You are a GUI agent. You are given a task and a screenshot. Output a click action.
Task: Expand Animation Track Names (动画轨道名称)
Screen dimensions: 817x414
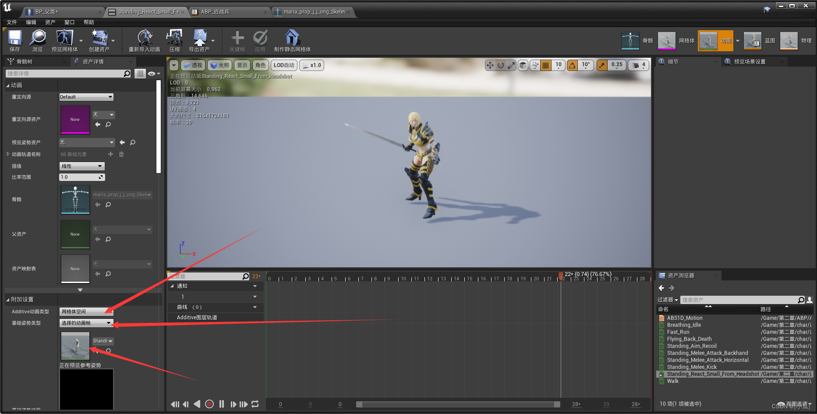(8, 154)
